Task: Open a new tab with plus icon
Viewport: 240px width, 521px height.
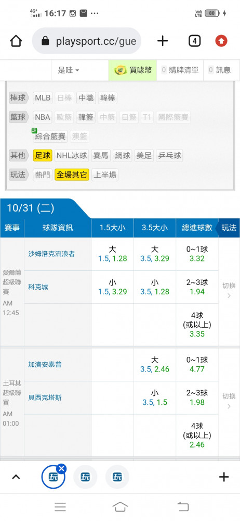Action: (163, 41)
